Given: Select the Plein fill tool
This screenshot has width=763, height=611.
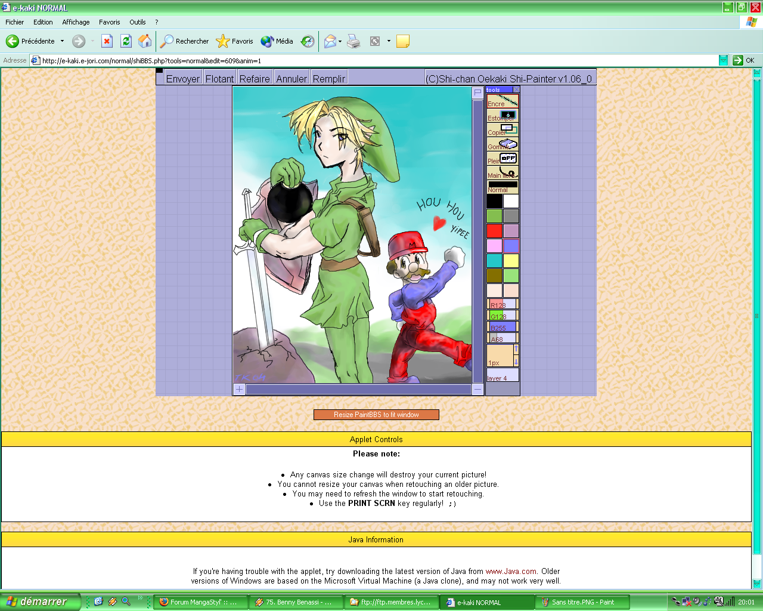Looking at the screenshot, I should (503, 158).
